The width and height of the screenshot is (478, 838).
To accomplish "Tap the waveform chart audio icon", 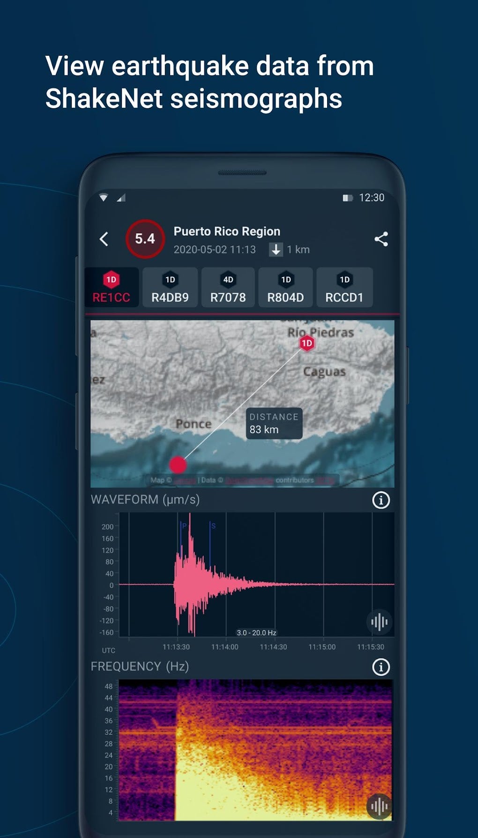I will (379, 622).
